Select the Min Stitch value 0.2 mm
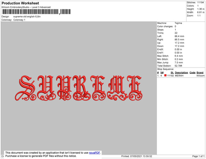 click(179, 59)
